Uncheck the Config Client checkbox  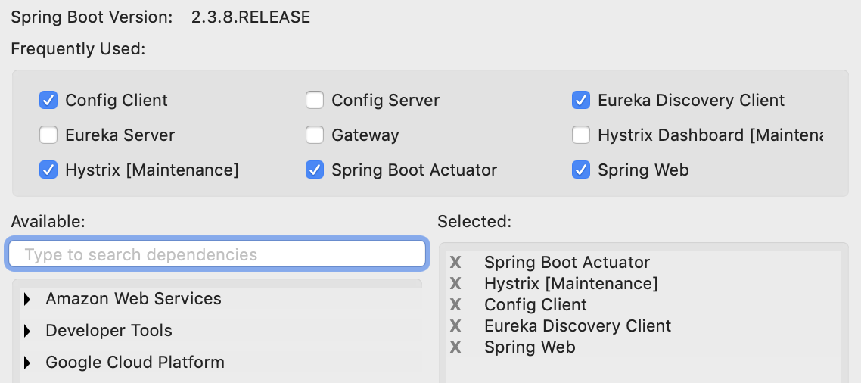48,100
